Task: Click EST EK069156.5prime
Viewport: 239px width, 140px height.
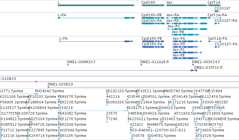Action: [x=121, y=102]
